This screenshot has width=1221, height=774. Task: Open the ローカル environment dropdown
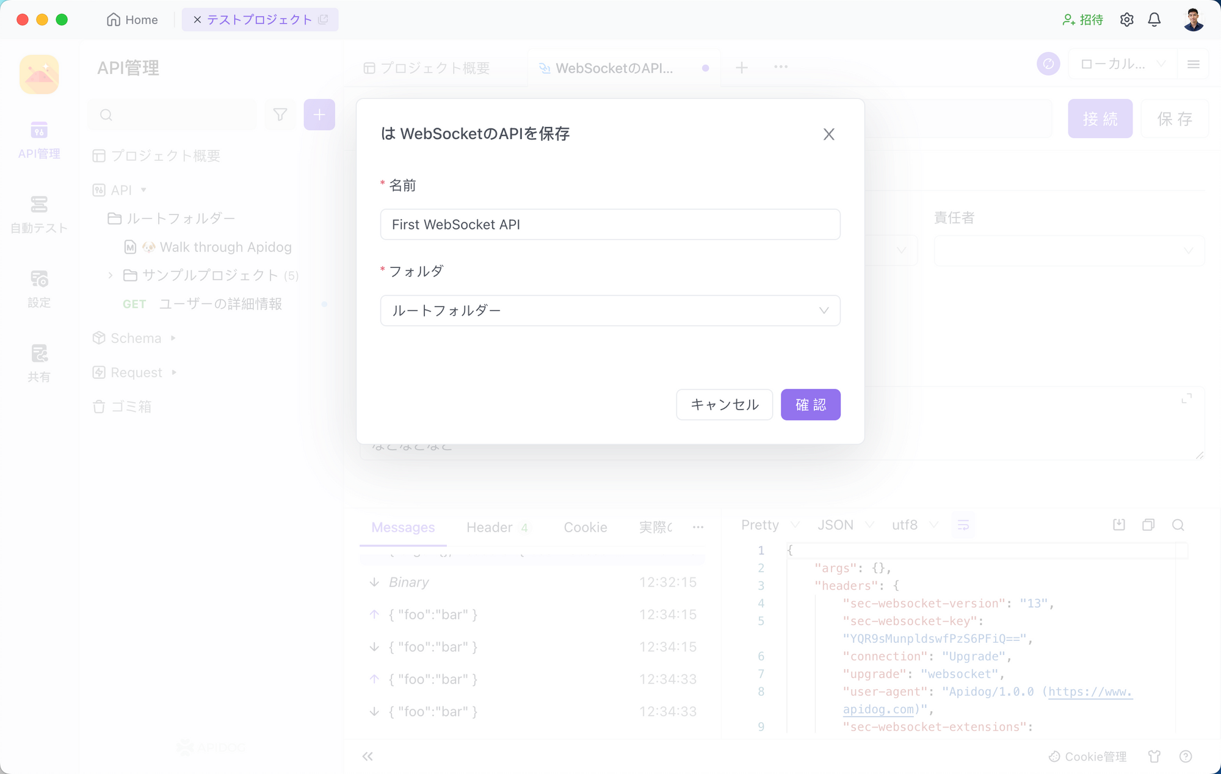coord(1122,63)
